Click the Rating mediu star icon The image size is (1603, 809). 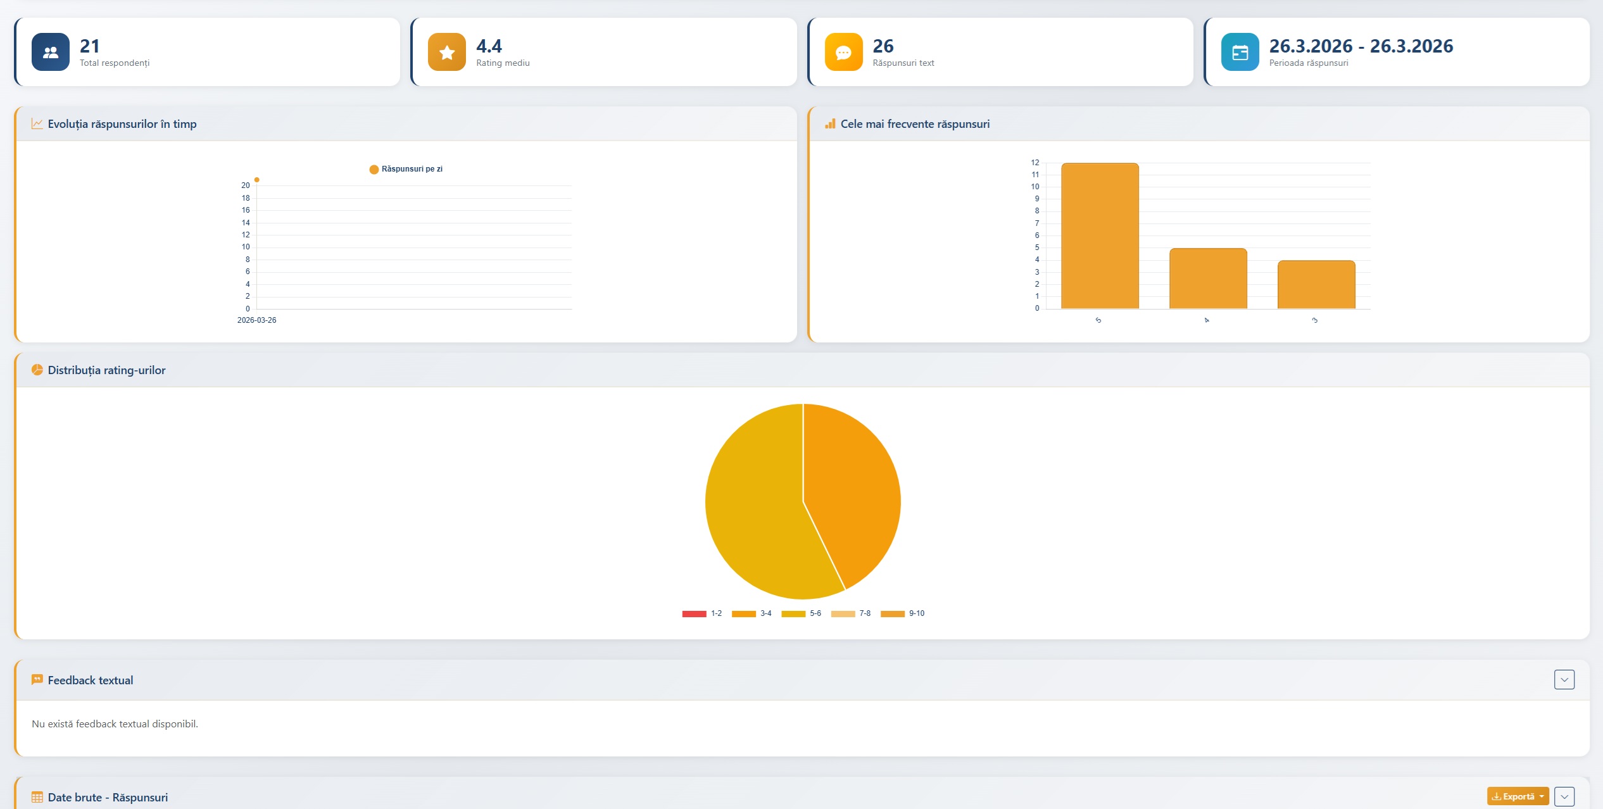tap(447, 52)
